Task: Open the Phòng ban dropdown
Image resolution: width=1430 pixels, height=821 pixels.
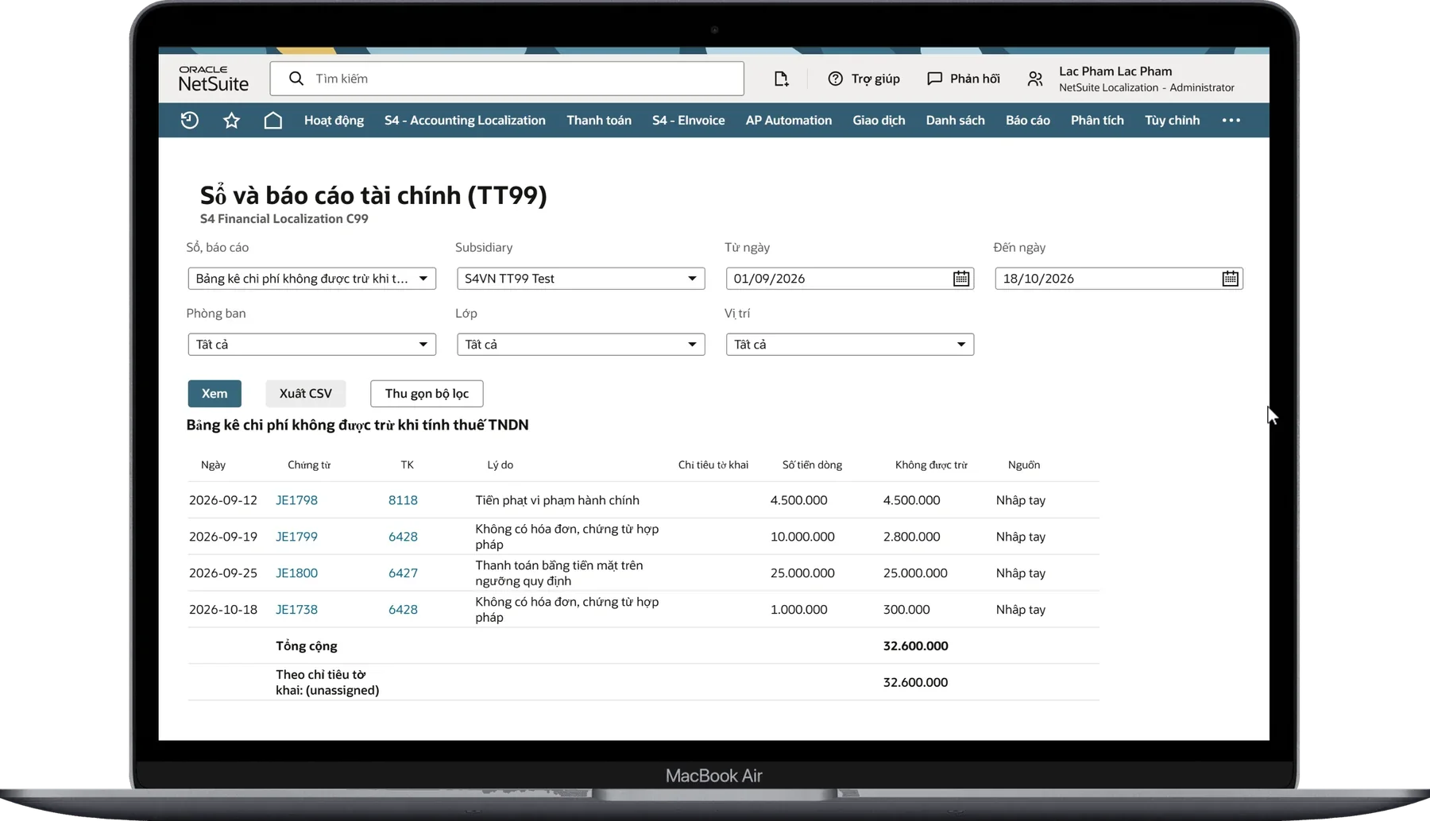Action: pyautogui.click(x=311, y=345)
